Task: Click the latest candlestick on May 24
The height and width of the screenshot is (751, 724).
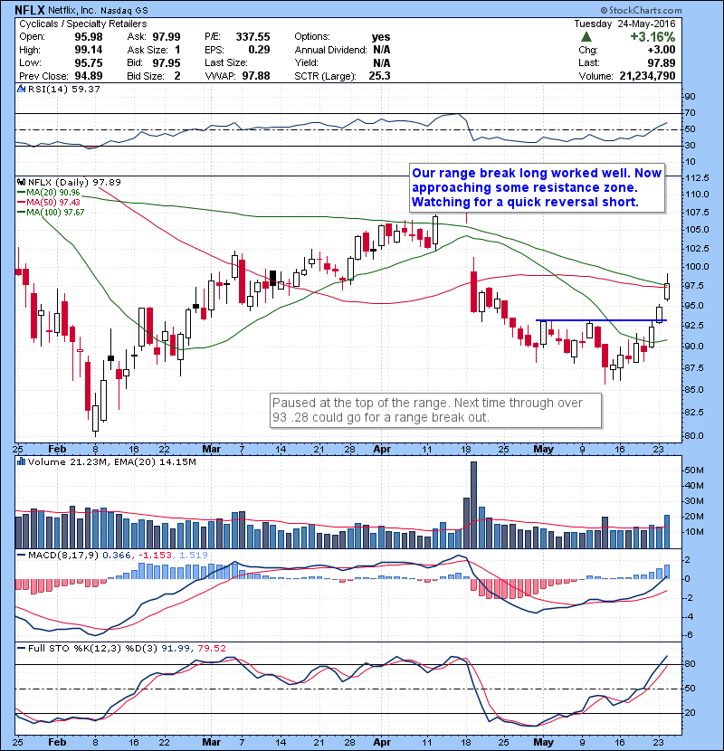Action: point(667,290)
